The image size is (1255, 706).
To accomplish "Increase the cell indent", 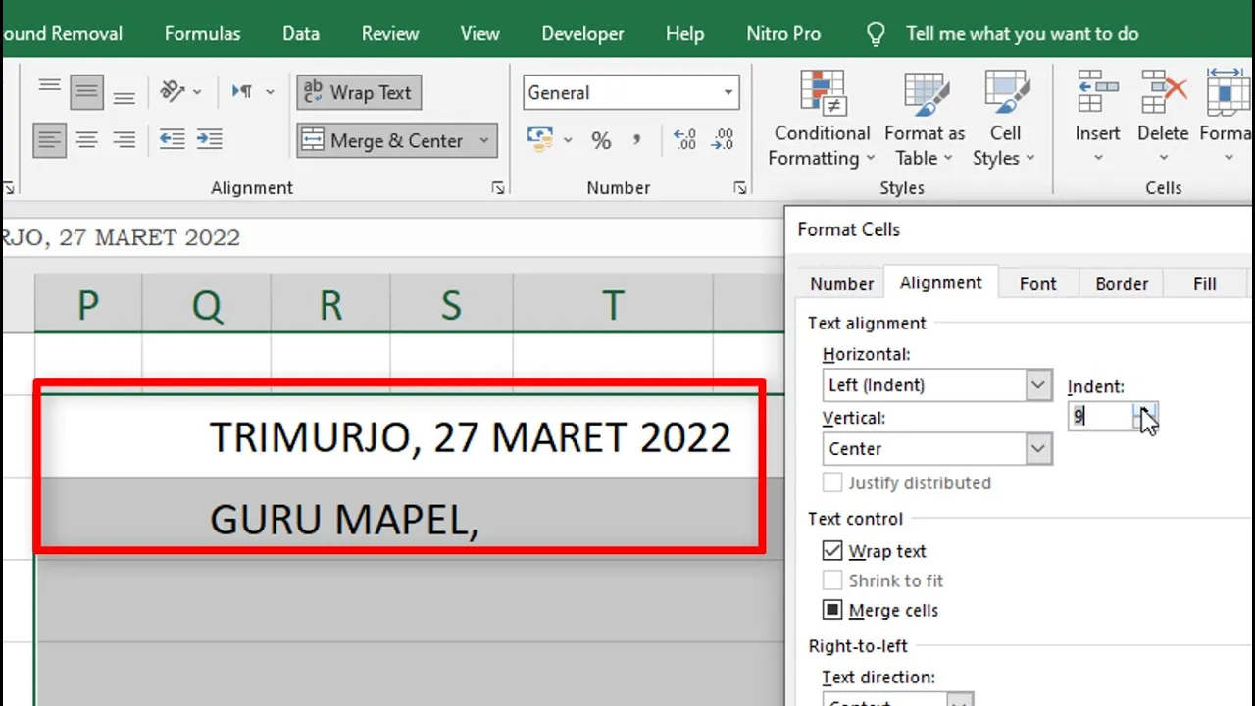I will tap(209, 140).
